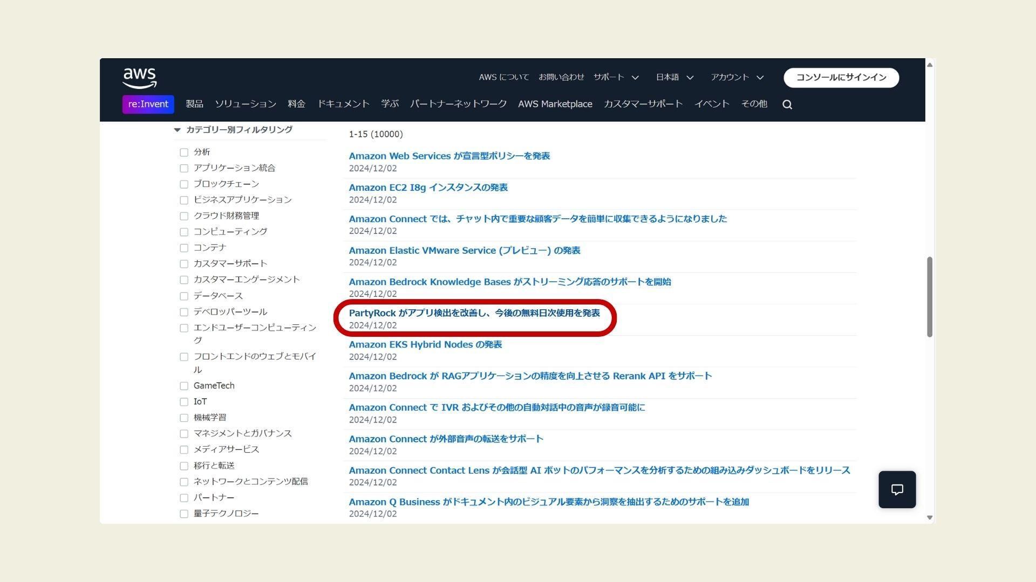Click the AWS logo

[x=140, y=78]
